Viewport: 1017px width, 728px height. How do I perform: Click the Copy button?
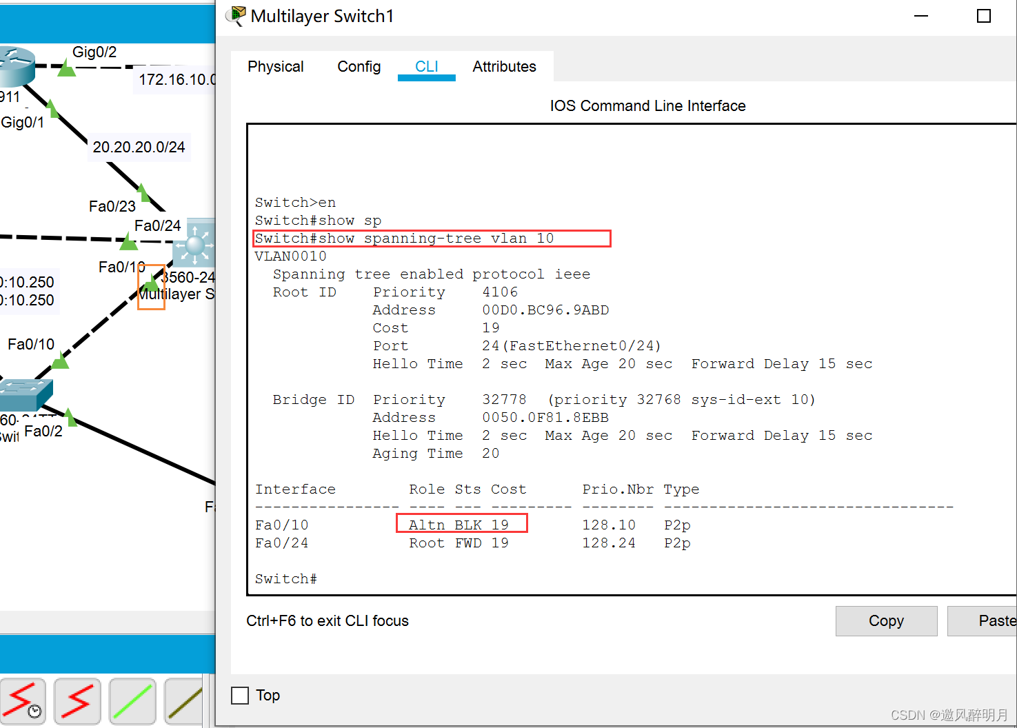[x=887, y=621]
